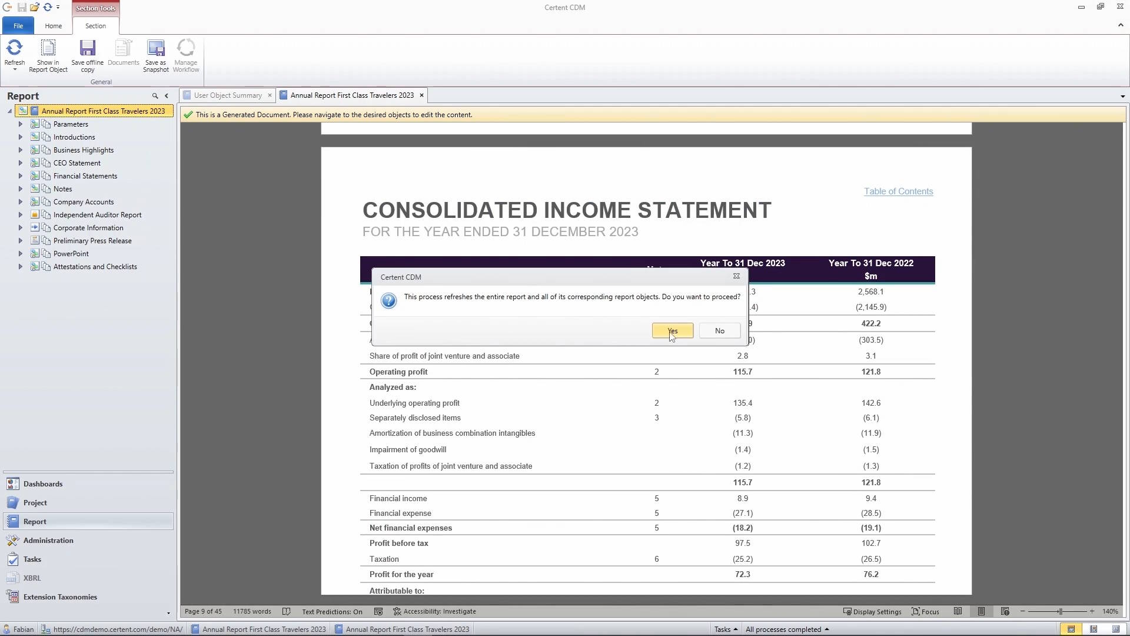Open the search in the Report panel

point(155,96)
